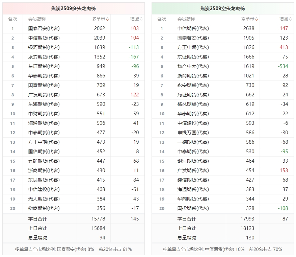Select 一德期货(代客) row
Image resolution: width=296 pixels, height=257 pixels.
click(x=223, y=142)
